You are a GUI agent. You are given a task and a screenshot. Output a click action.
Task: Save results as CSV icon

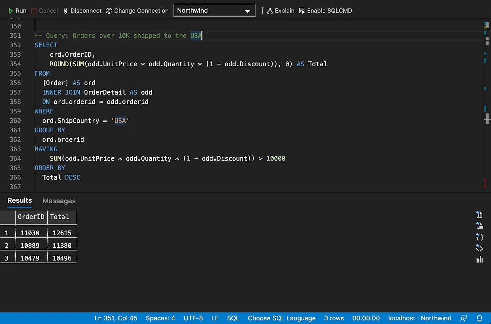pos(479,214)
